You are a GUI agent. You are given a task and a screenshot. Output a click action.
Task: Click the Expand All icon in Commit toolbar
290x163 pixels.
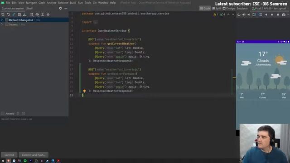click(43, 14)
